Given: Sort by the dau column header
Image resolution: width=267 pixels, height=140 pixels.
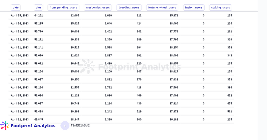Looking at the screenshot, I should (38, 7).
